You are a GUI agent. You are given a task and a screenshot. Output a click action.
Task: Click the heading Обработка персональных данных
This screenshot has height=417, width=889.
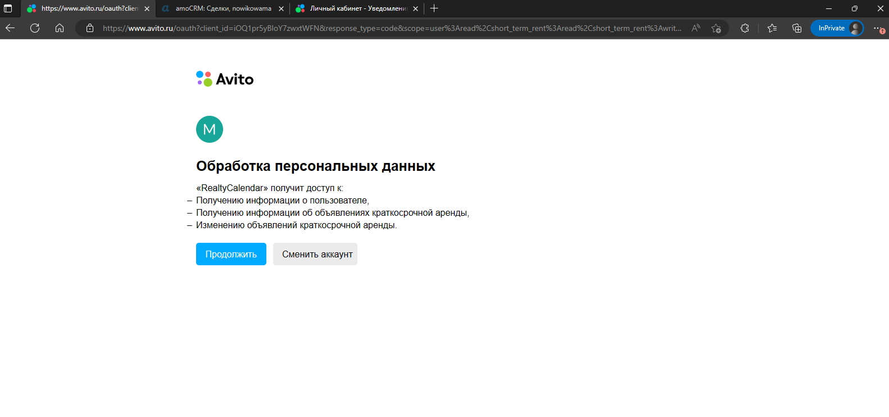(x=316, y=166)
